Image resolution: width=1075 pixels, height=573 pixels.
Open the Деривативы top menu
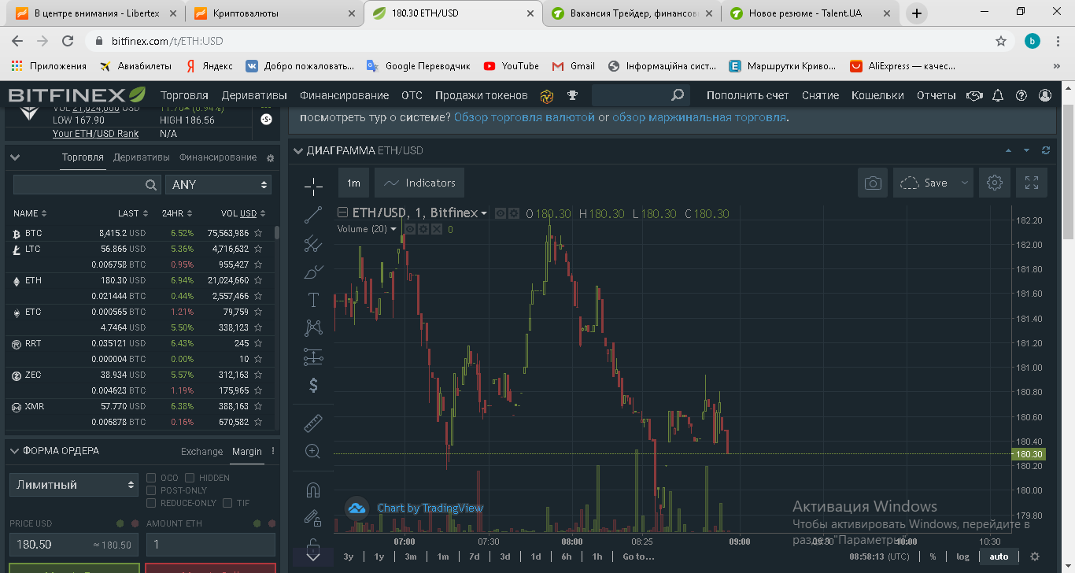254,95
